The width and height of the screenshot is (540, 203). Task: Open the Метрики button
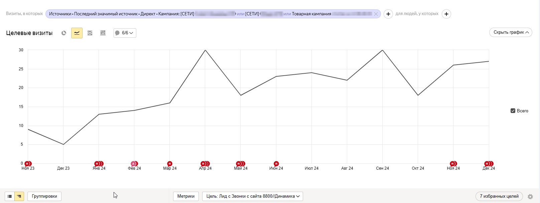[186, 196]
